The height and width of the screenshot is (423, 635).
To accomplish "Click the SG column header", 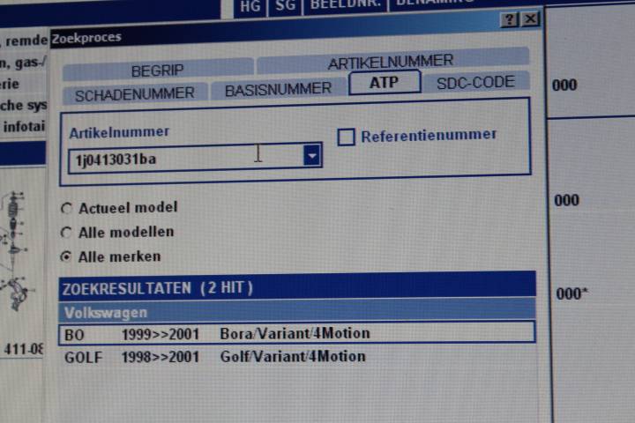I will click(x=285, y=5).
